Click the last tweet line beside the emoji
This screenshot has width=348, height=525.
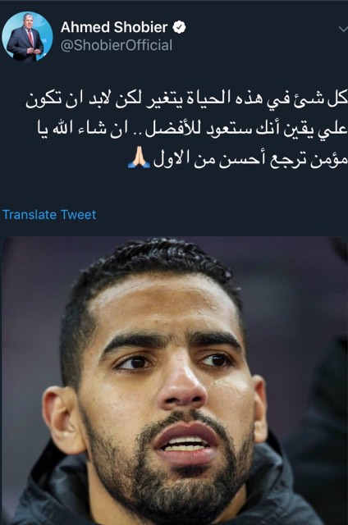pyautogui.click(x=250, y=160)
